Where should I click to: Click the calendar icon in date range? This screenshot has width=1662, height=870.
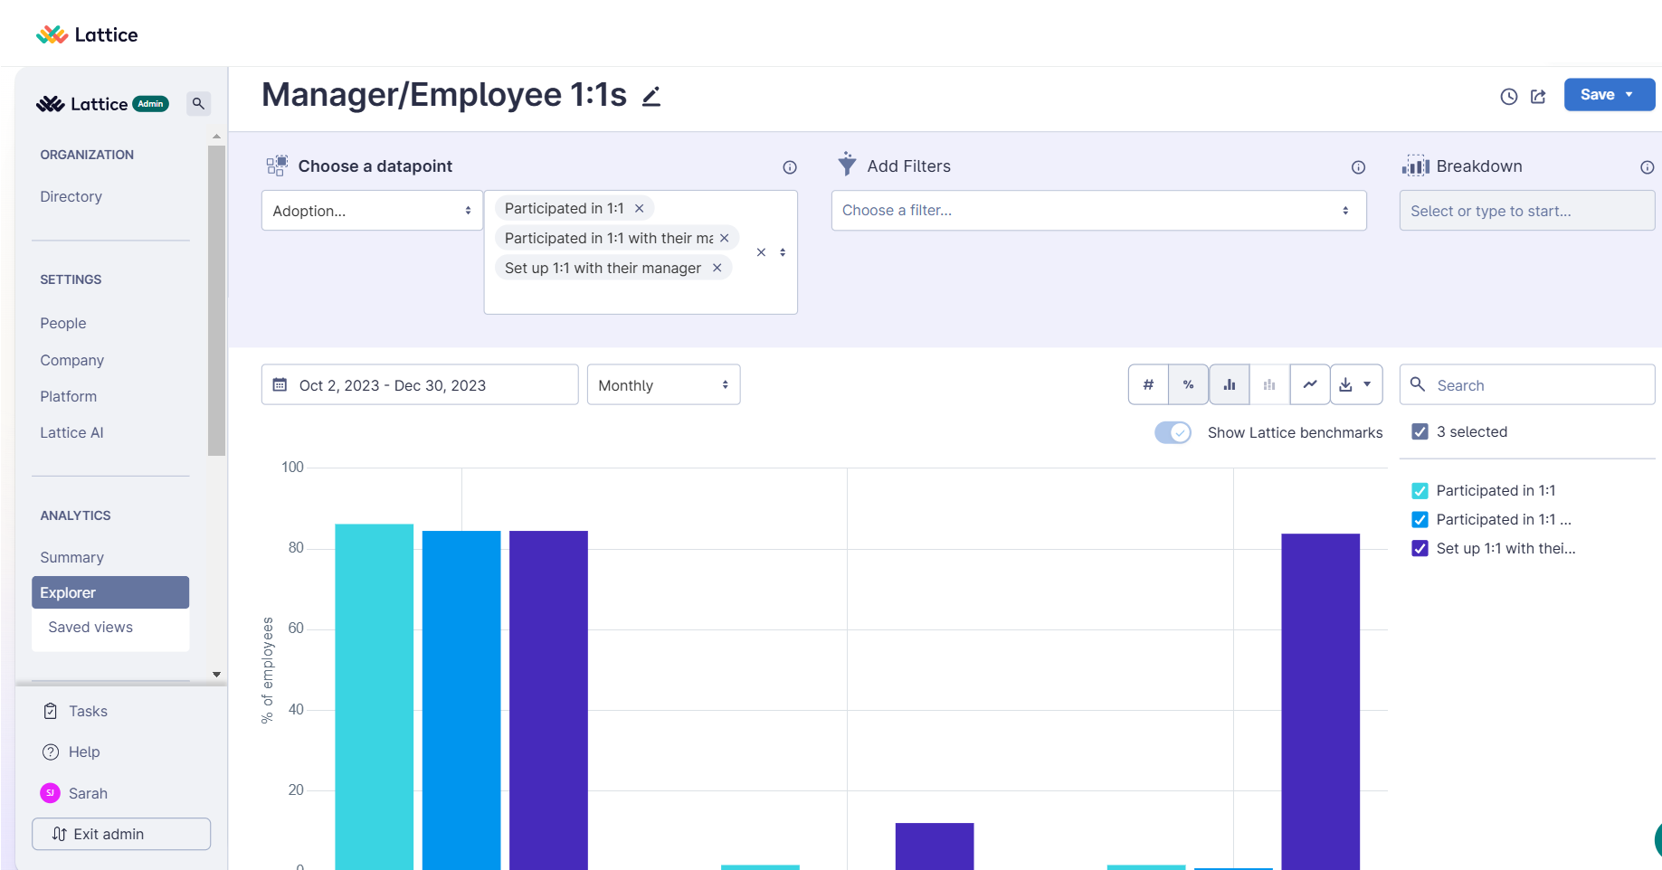280,384
